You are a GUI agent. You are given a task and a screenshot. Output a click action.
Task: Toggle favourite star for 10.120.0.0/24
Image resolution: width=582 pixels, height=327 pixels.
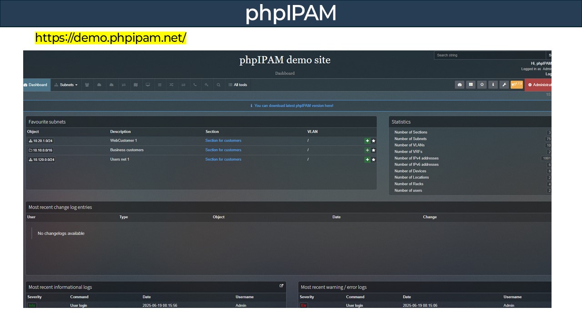tap(374, 159)
